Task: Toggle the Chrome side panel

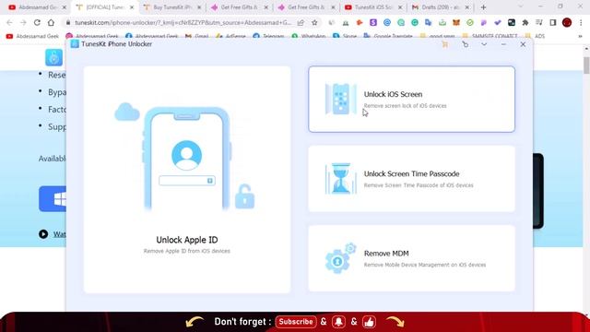Action: [x=553, y=22]
